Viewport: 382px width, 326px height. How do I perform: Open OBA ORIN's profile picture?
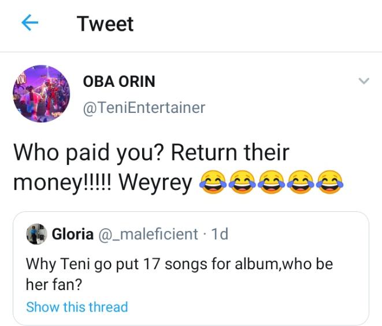(41, 93)
